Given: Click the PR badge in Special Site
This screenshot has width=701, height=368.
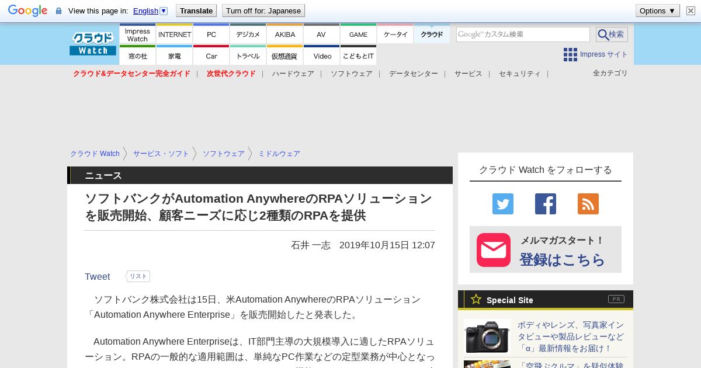Looking at the screenshot, I should pyautogui.click(x=616, y=299).
